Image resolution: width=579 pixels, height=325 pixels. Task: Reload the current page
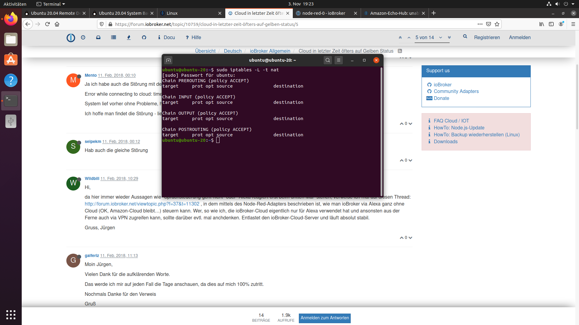(x=47, y=24)
